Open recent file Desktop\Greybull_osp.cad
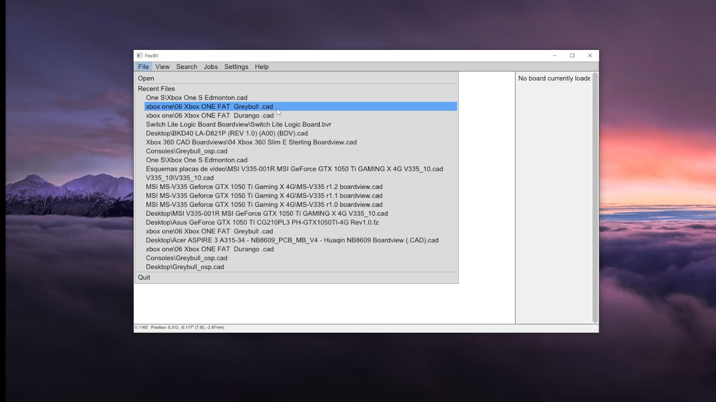Viewport: 716px width, 402px height. [x=301, y=267]
